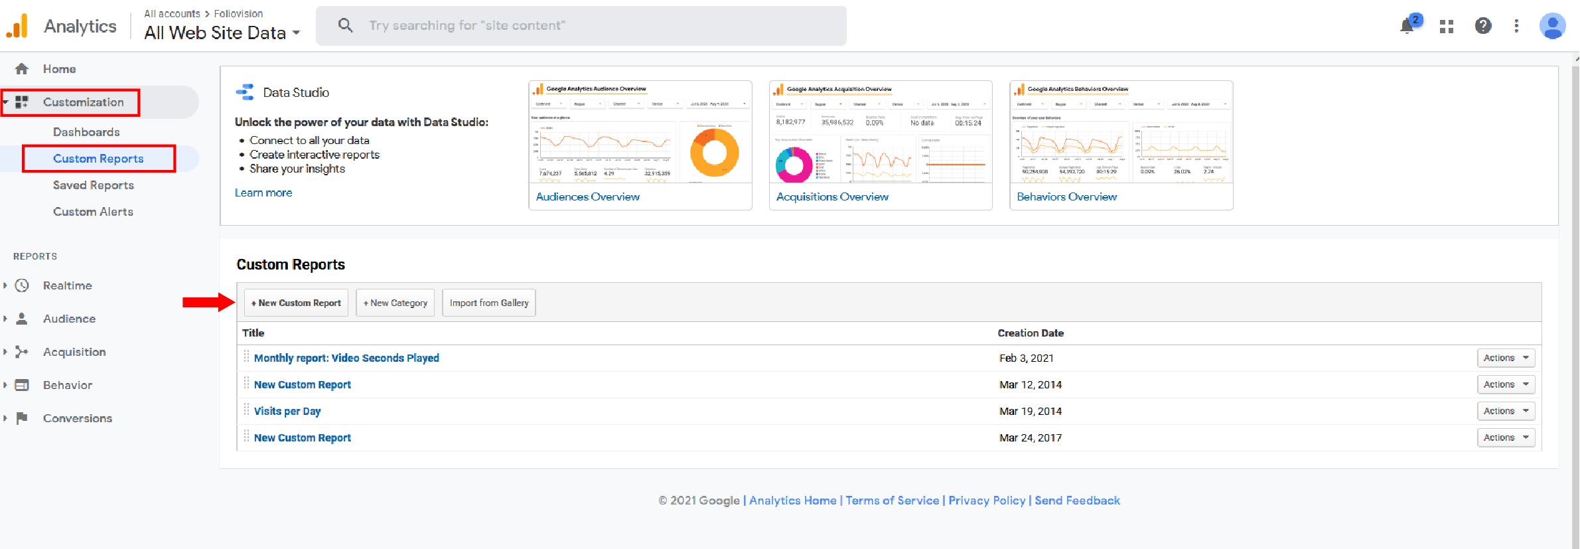Open Actions dropdown for Monthly report row

pyautogui.click(x=1506, y=358)
